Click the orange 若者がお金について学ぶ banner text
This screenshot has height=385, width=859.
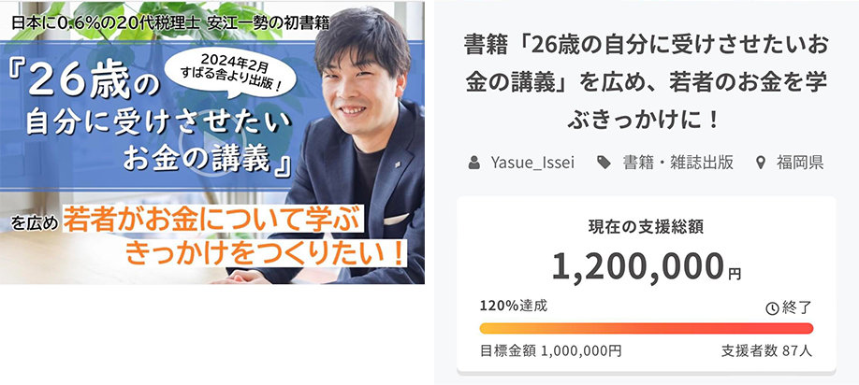point(213,219)
